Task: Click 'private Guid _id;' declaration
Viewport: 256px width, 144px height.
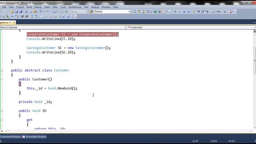Action: (35, 102)
